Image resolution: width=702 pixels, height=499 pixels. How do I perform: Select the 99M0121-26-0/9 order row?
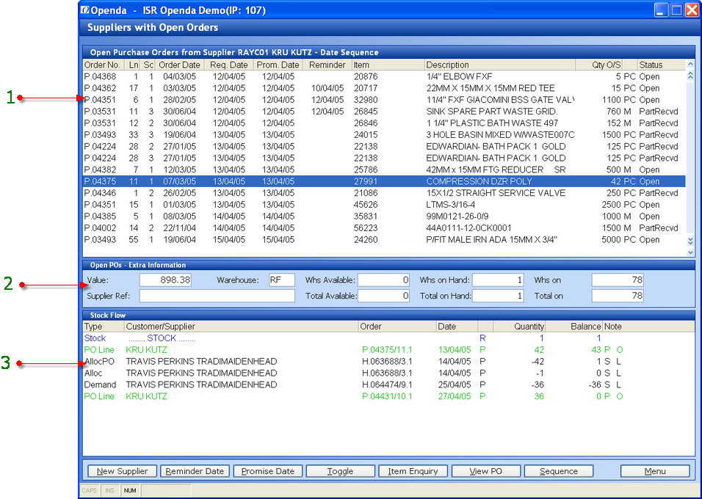tap(384, 216)
